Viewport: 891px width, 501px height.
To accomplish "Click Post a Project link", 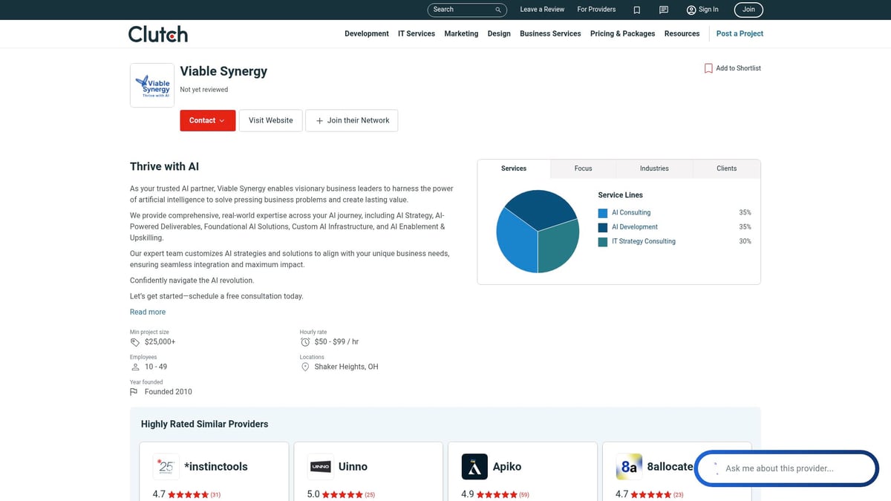I will (x=740, y=34).
